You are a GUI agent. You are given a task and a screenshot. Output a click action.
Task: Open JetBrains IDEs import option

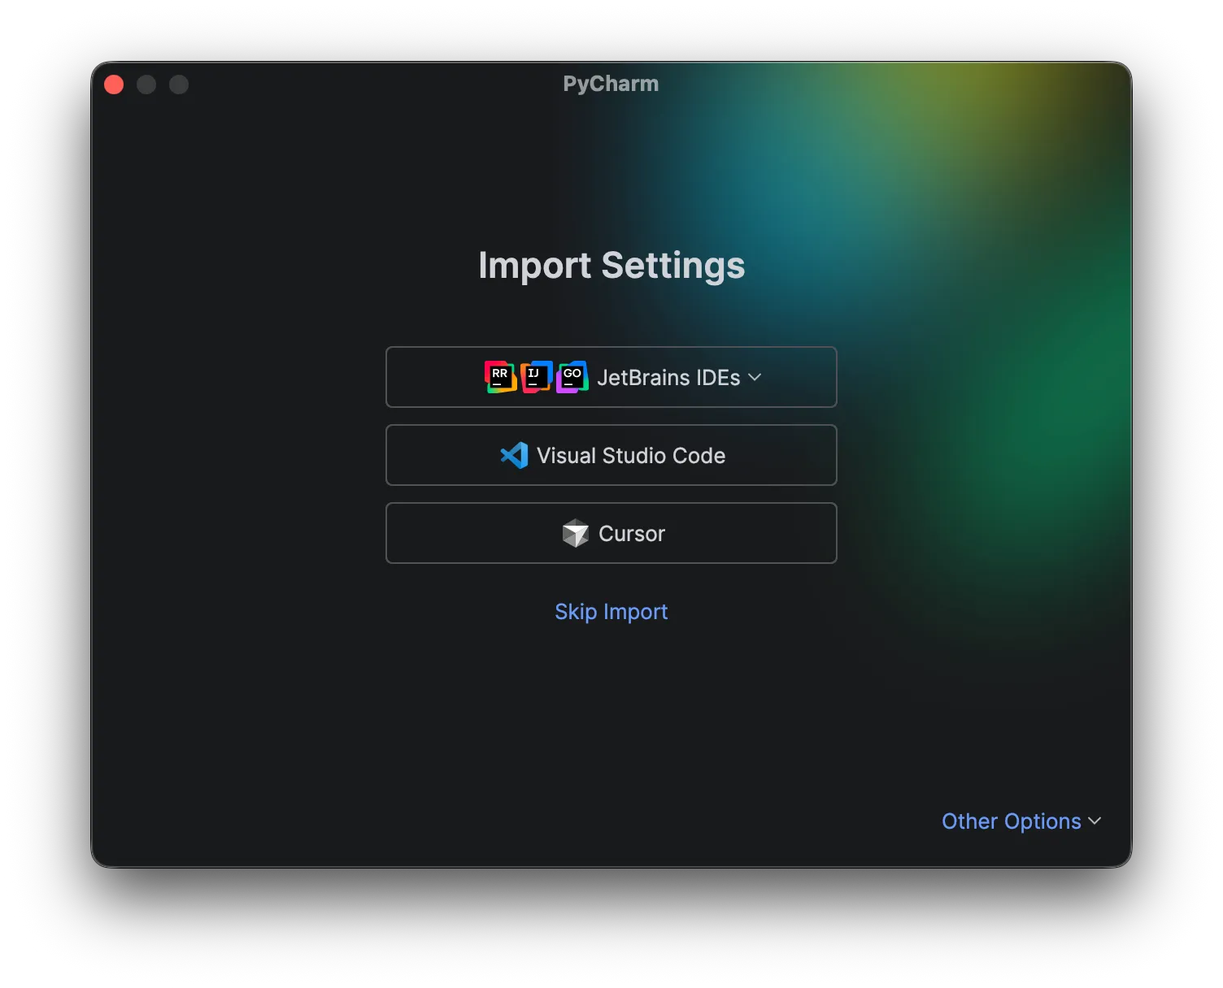611,376
